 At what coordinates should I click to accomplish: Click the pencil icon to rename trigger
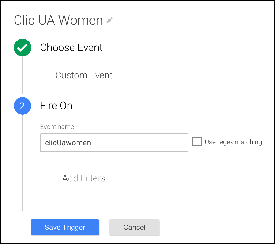110,20
